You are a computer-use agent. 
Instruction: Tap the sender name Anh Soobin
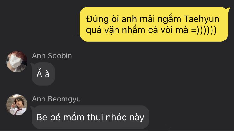[x=52, y=56]
